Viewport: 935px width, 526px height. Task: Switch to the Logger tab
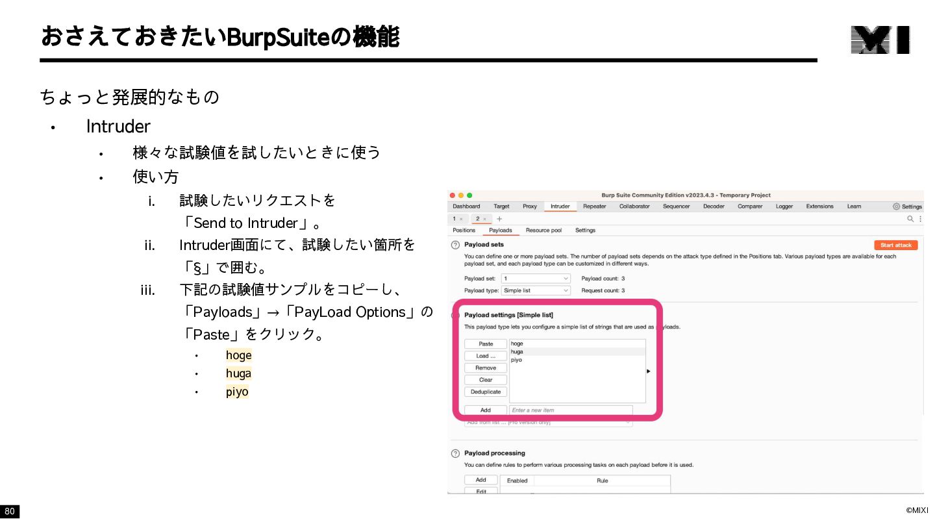[784, 207]
